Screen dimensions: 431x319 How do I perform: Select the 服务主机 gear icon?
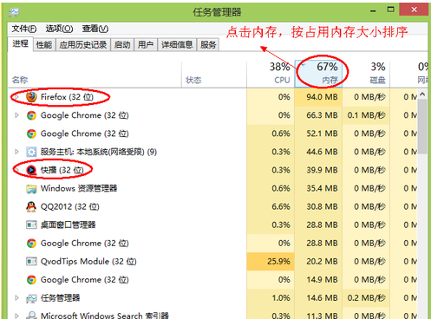31,152
